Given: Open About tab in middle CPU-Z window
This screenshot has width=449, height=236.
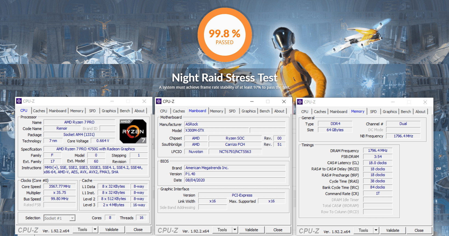Looking at the screenshot, I should coord(279,111).
